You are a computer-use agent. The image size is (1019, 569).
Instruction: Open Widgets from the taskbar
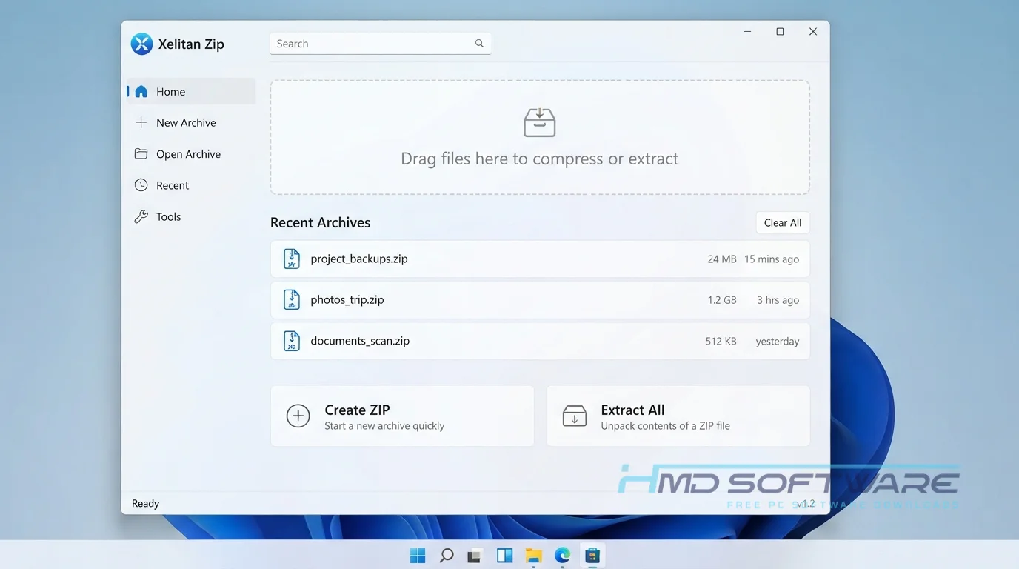(505, 556)
